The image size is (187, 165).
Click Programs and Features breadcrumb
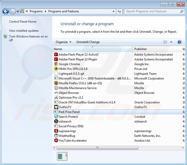click(64, 11)
